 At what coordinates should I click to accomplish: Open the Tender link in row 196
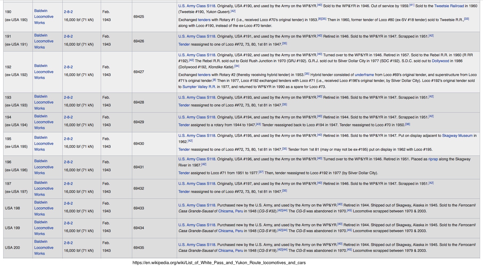[x=184, y=173]
